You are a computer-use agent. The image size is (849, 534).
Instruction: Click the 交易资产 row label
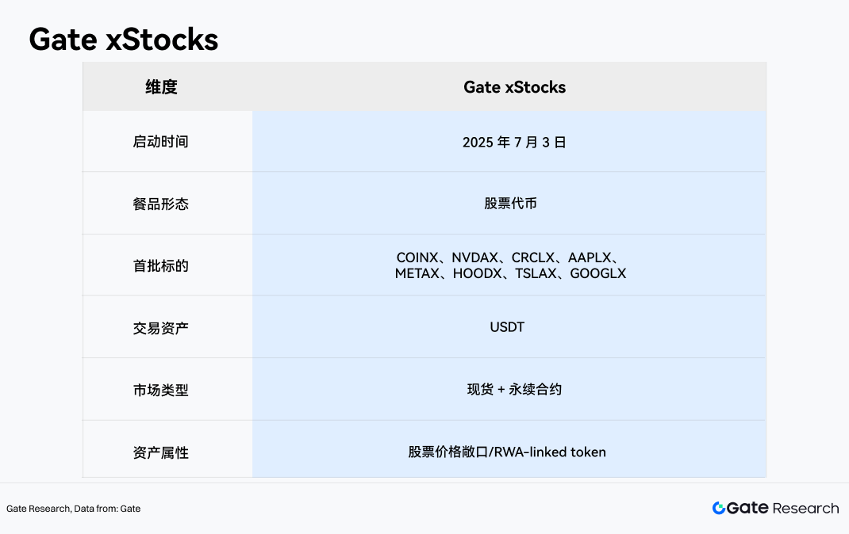[x=161, y=328]
